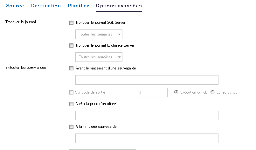This screenshot has width=256, height=150.
Task: Focus the post-snapshot command text field
Action: point(147,115)
